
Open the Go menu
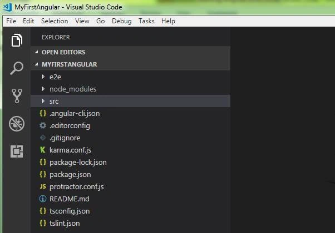coord(100,21)
